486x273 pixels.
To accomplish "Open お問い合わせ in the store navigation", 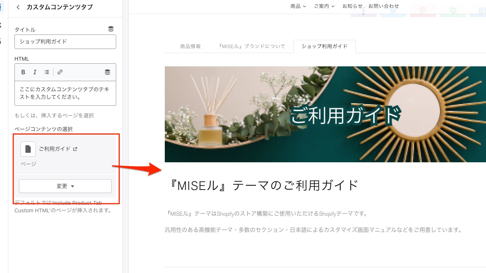I will click(383, 6).
